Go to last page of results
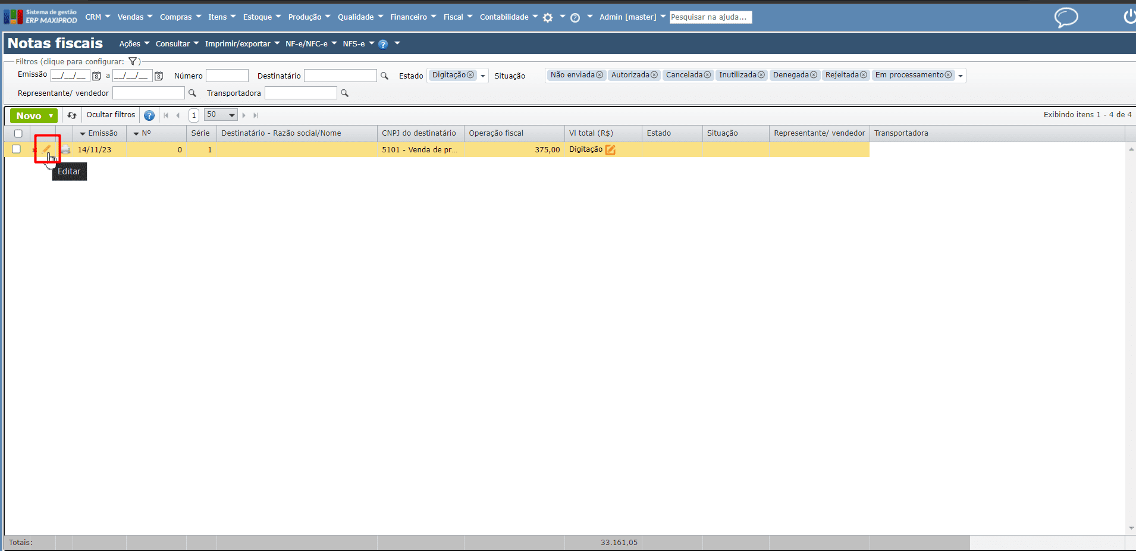 256,115
